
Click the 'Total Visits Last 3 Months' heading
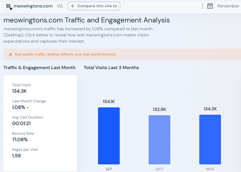(x=111, y=68)
